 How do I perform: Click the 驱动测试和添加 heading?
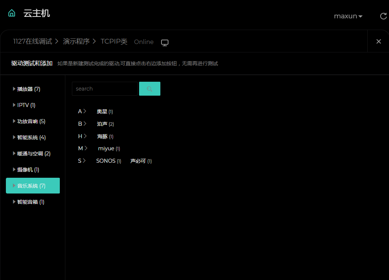[32, 63]
